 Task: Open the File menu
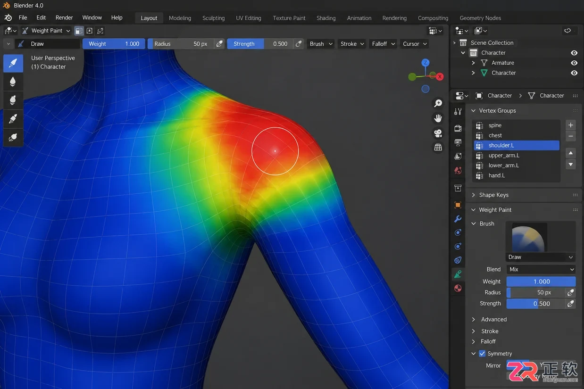pyautogui.click(x=23, y=17)
